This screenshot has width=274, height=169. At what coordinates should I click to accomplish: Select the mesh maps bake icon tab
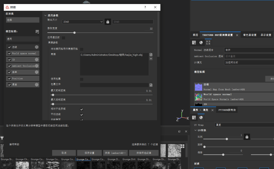coord(208,43)
